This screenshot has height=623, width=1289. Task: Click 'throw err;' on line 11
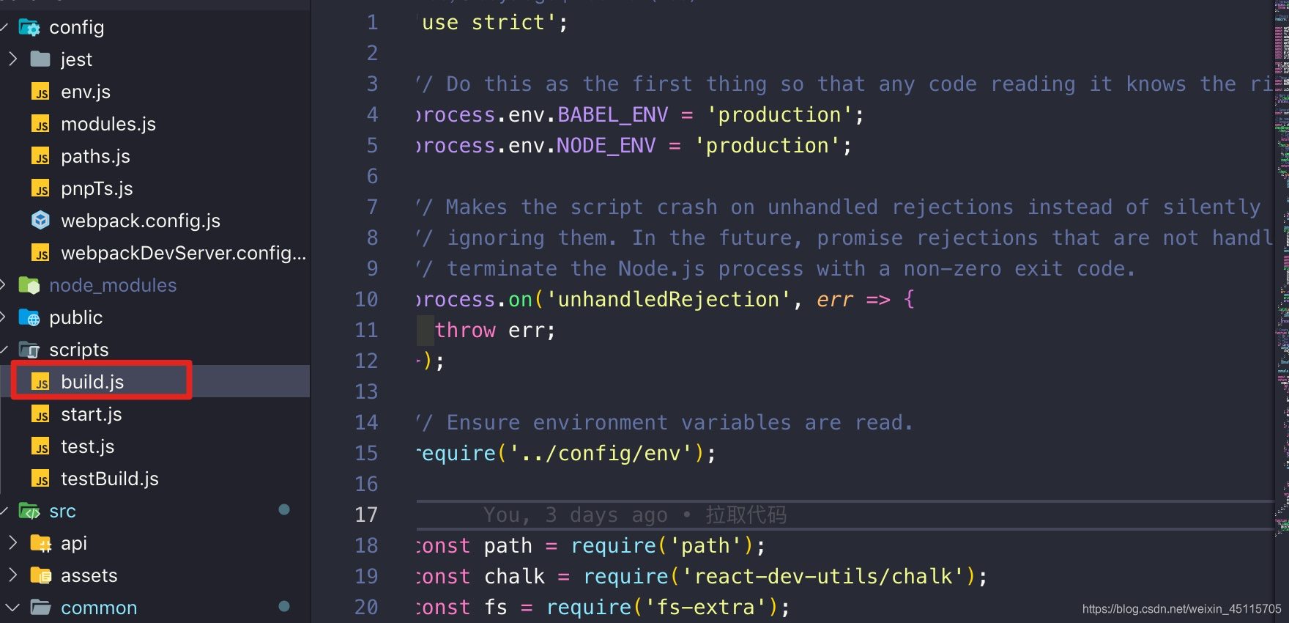[x=495, y=330]
